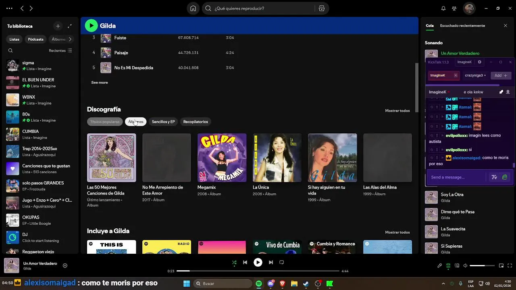Image resolution: width=516 pixels, height=290 pixels.
Task: Click the playback progress bar
Action: point(258,271)
